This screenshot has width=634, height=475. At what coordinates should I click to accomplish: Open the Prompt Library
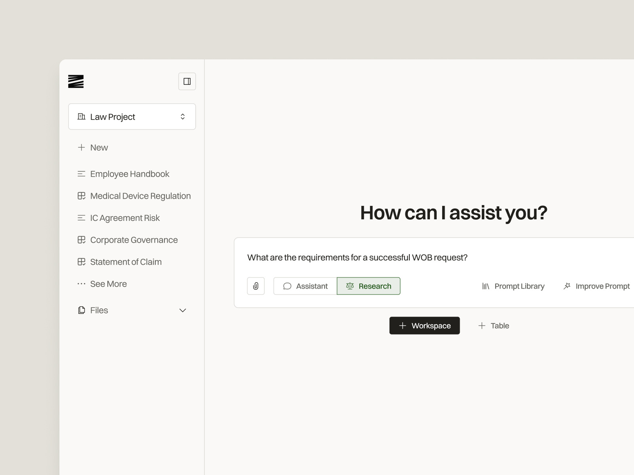(513, 286)
